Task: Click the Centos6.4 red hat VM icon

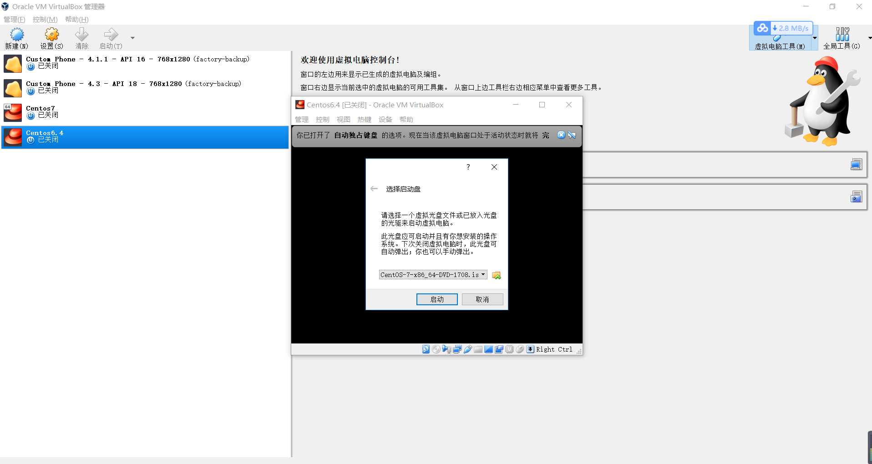Action: click(13, 137)
